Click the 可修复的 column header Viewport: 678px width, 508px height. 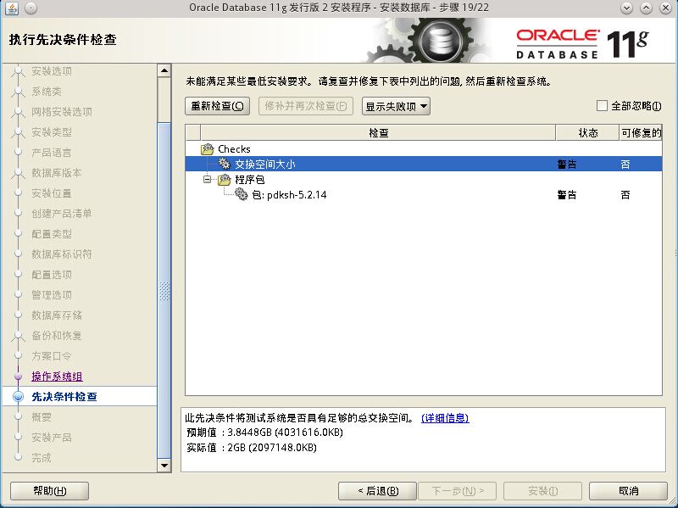pos(641,133)
